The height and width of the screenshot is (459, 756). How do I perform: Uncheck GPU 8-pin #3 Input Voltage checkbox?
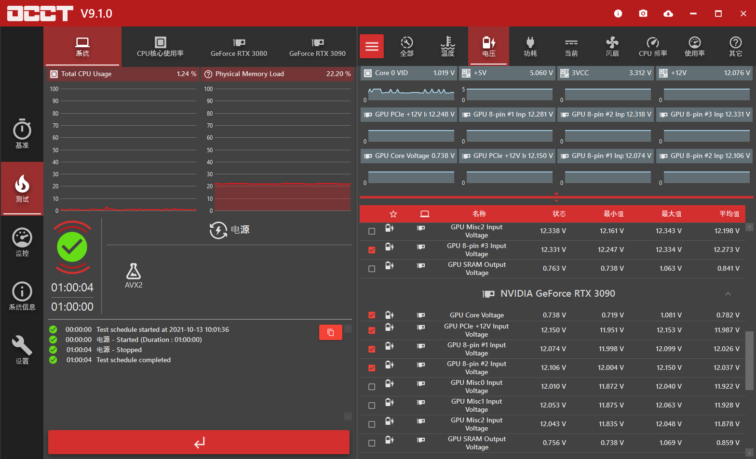[x=372, y=250]
